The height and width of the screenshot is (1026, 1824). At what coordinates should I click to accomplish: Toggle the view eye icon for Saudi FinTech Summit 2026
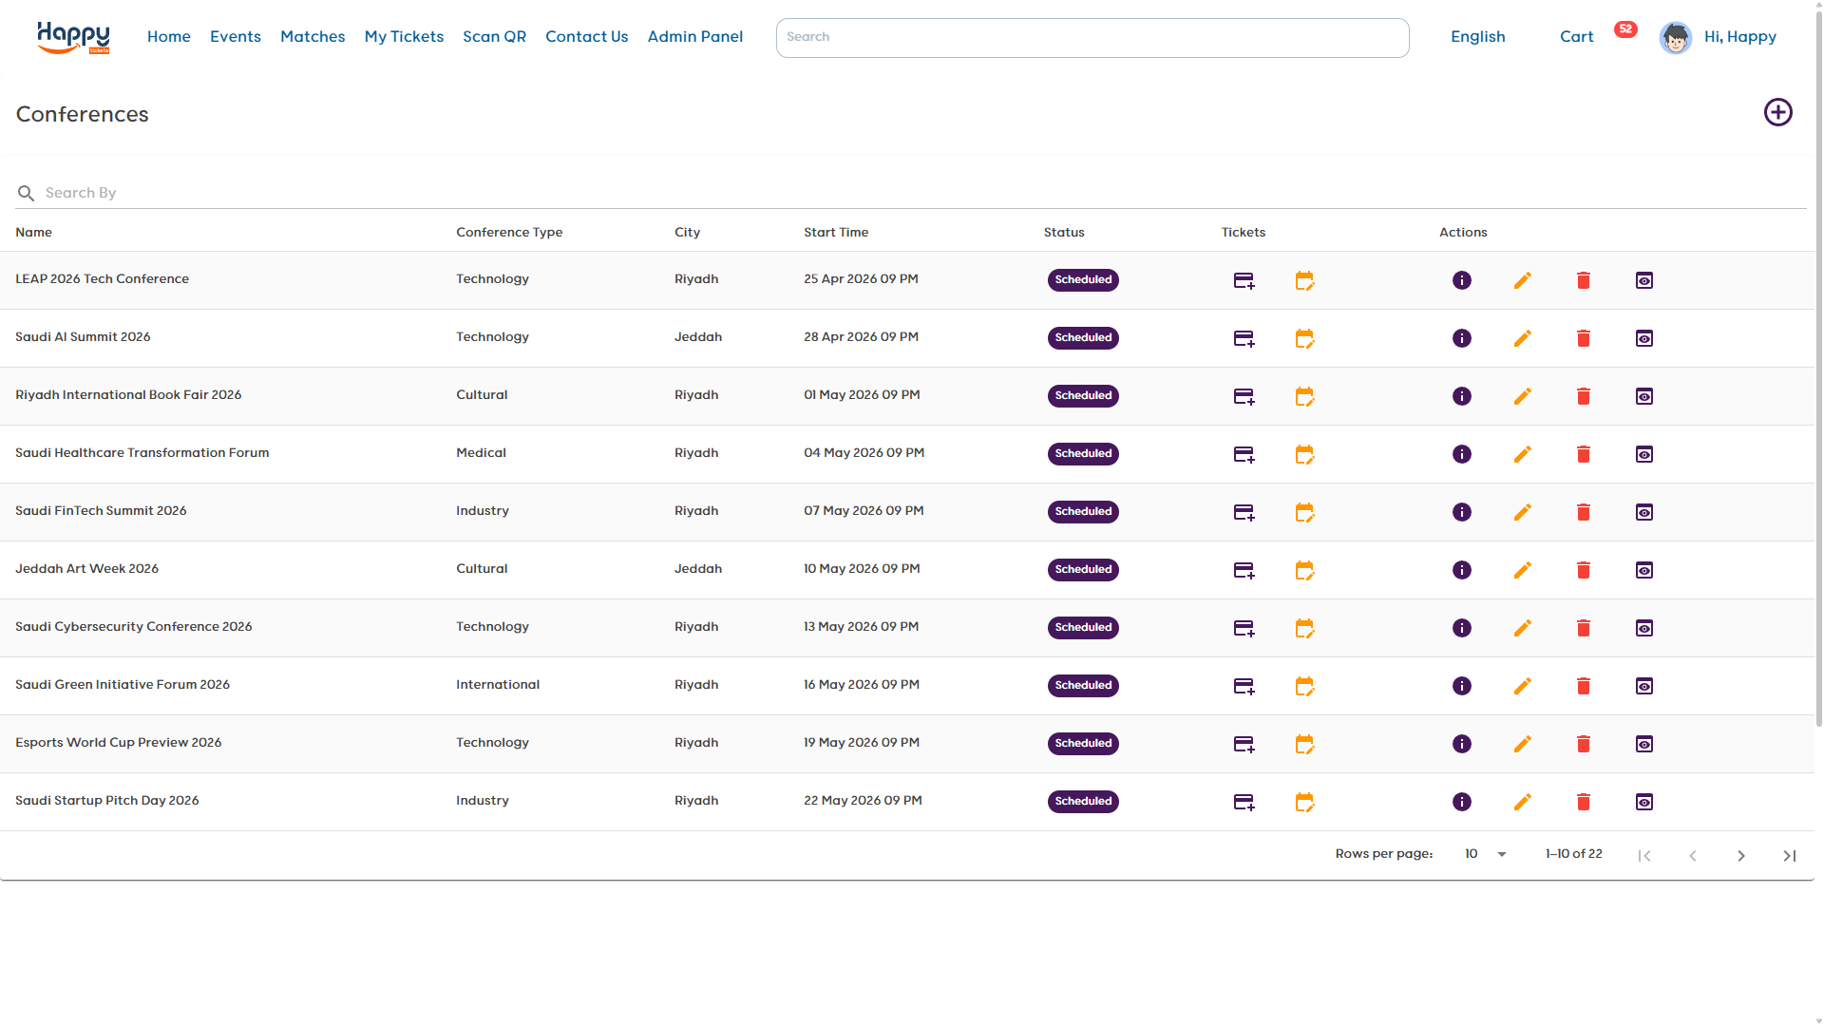[1644, 512]
